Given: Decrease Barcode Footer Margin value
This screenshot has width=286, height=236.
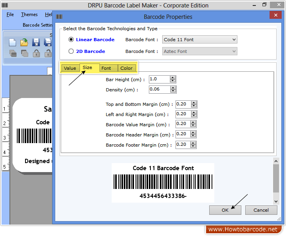Looking at the screenshot, I should 193,146.
